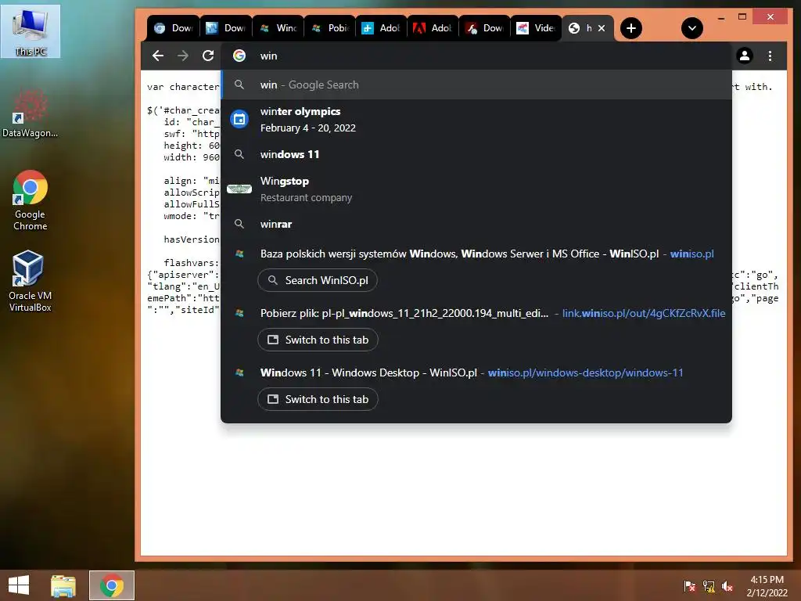
Task: Open the Windows Start button
Action: point(19,585)
